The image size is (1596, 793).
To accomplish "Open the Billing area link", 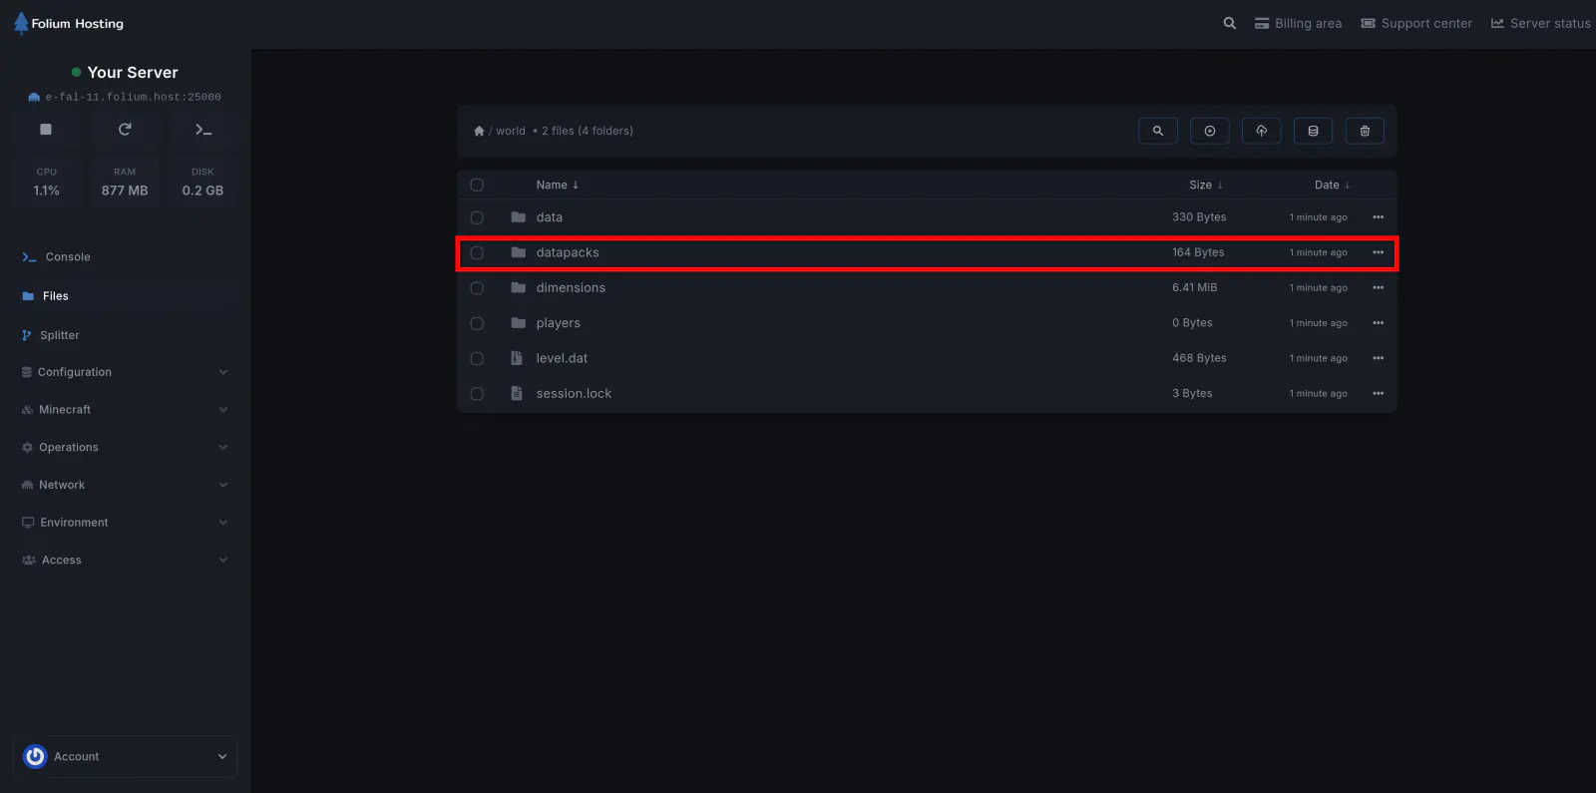I will [1298, 23].
